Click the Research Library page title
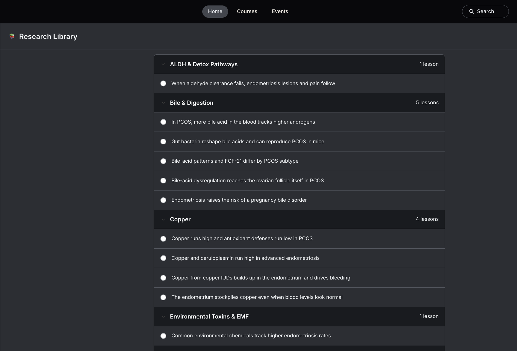517x351 pixels. tap(48, 37)
